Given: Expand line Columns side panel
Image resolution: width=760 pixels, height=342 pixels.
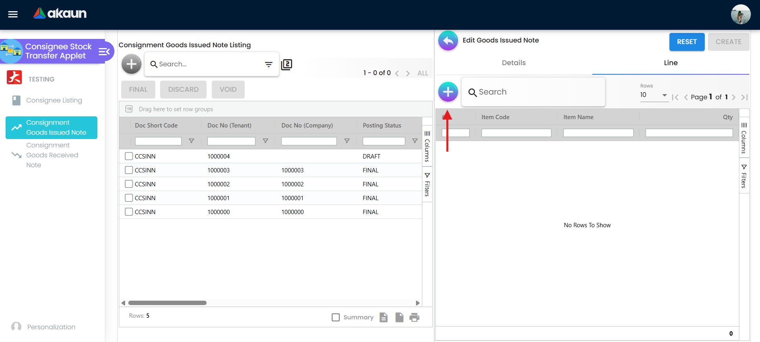Looking at the screenshot, I should 744,138.
